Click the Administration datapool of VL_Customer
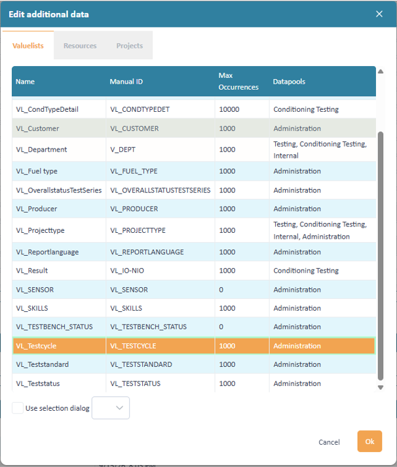 [297, 128]
